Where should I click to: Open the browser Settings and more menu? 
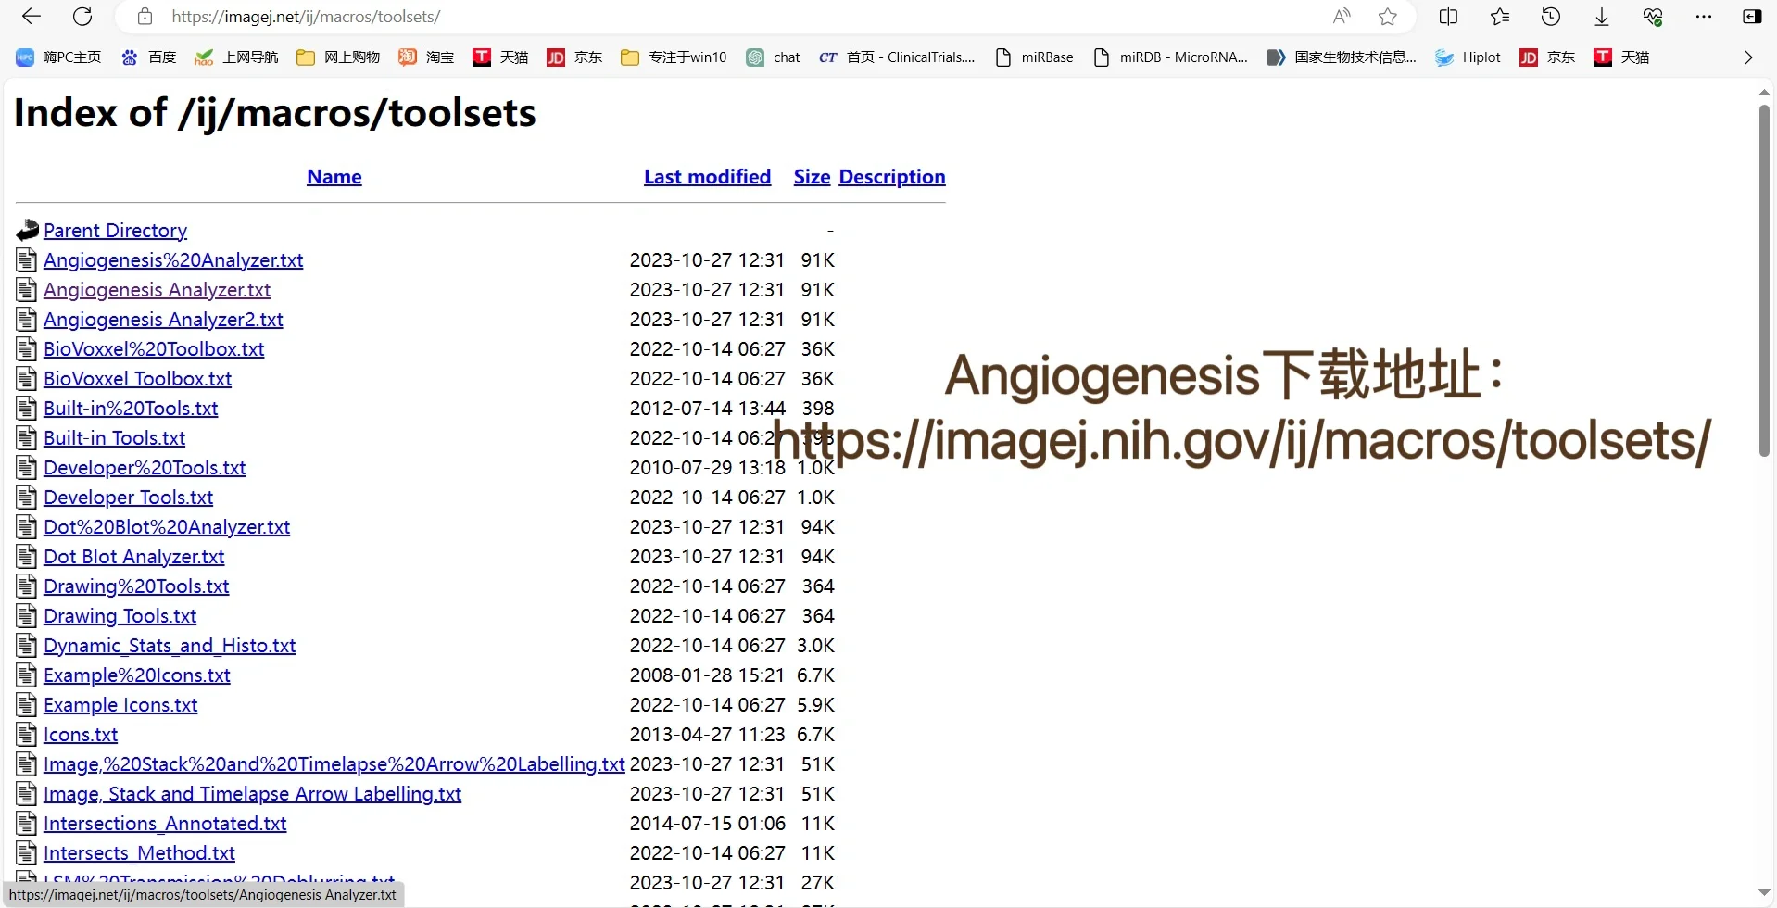[1704, 17]
